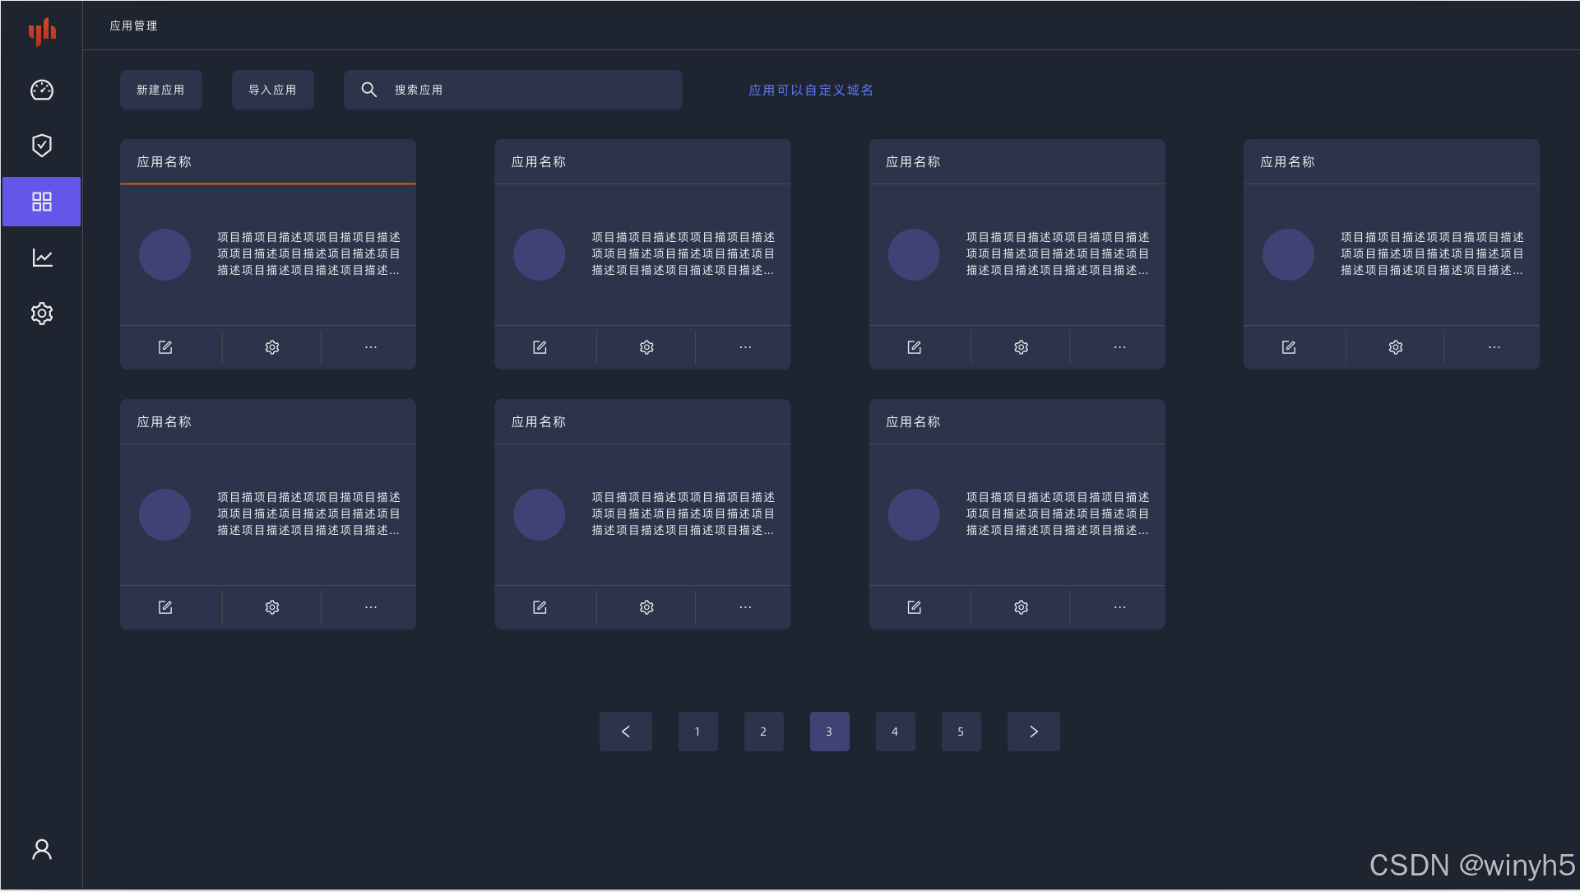Open the shield security icon in sidebar

pyautogui.click(x=42, y=146)
